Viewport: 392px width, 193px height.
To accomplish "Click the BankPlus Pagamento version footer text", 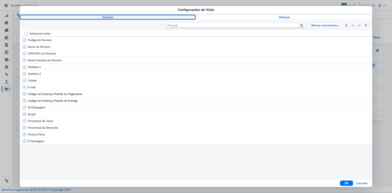I will coord(36,190).
